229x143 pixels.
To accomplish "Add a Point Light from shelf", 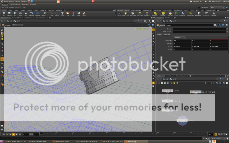I will [x=126, y=14].
